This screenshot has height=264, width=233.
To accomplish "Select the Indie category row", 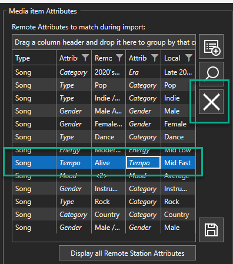I will tap(104, 98).
